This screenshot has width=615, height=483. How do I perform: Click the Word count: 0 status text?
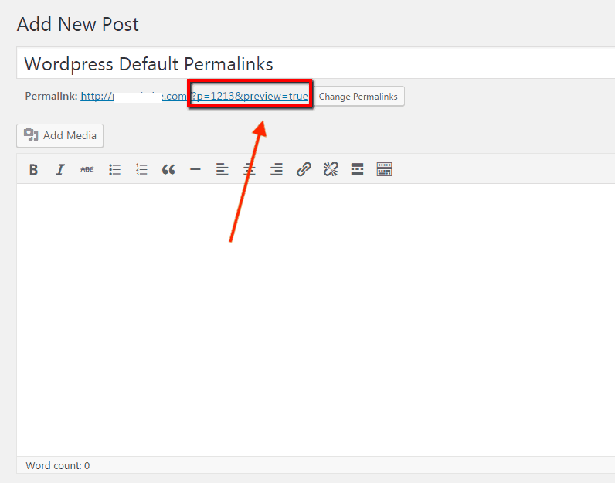click(x=58, y=466)
